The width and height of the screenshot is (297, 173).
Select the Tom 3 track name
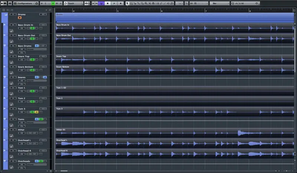(22, 109)
